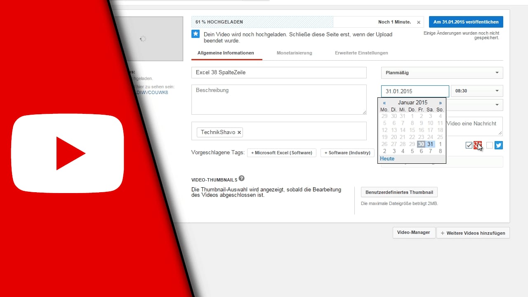The height and width of the screenshot is (297, 528).
Task: Select day 30 in the calendar
Action: point(421,144)
